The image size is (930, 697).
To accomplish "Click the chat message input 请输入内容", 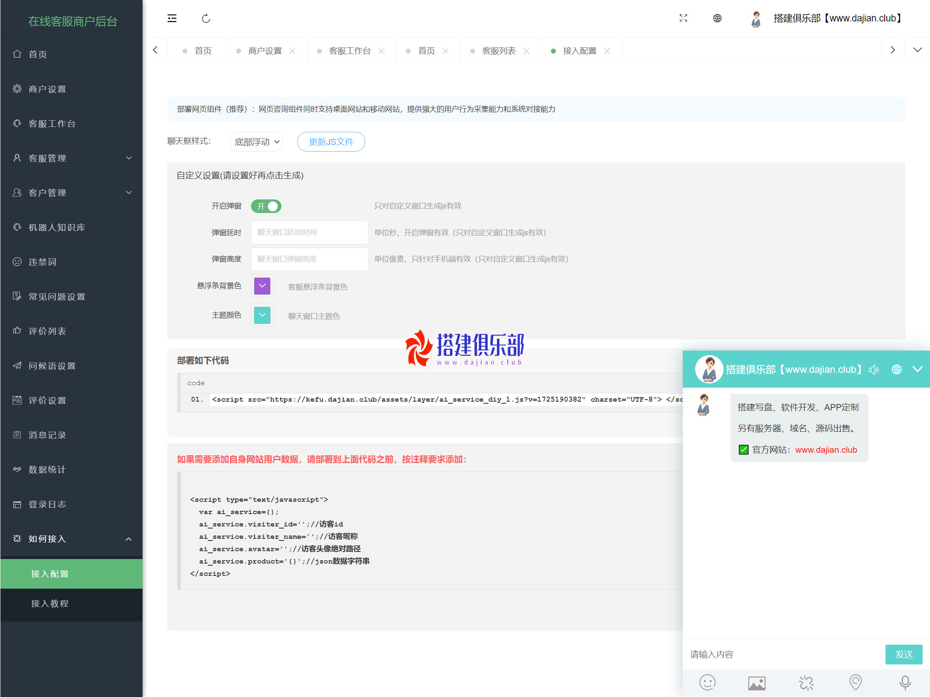I will coord(785,654).
